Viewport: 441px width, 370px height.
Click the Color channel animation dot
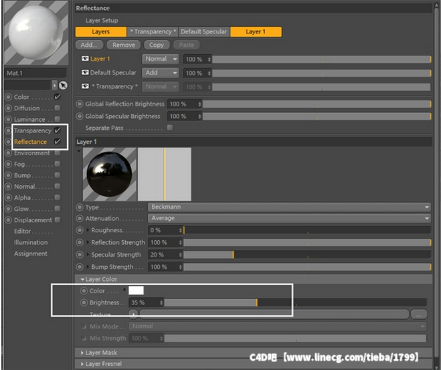9,97
